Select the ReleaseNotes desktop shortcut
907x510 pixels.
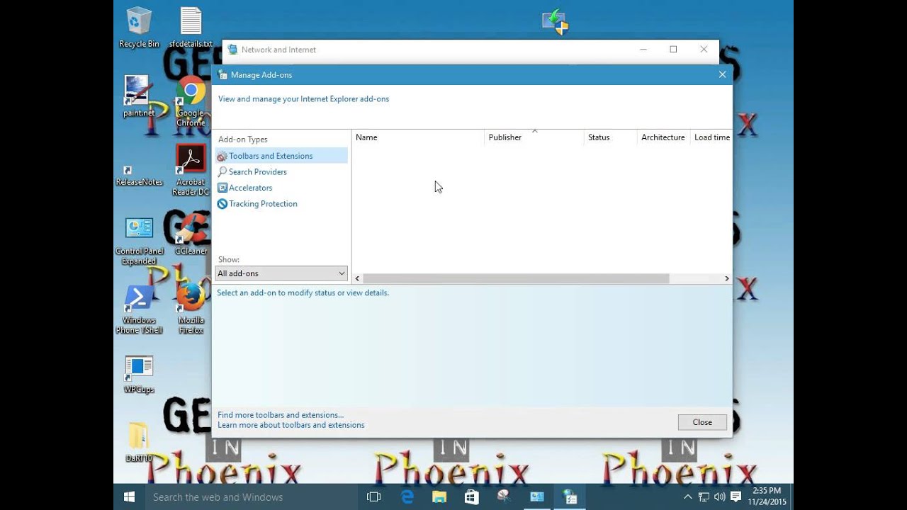[139, 176]
